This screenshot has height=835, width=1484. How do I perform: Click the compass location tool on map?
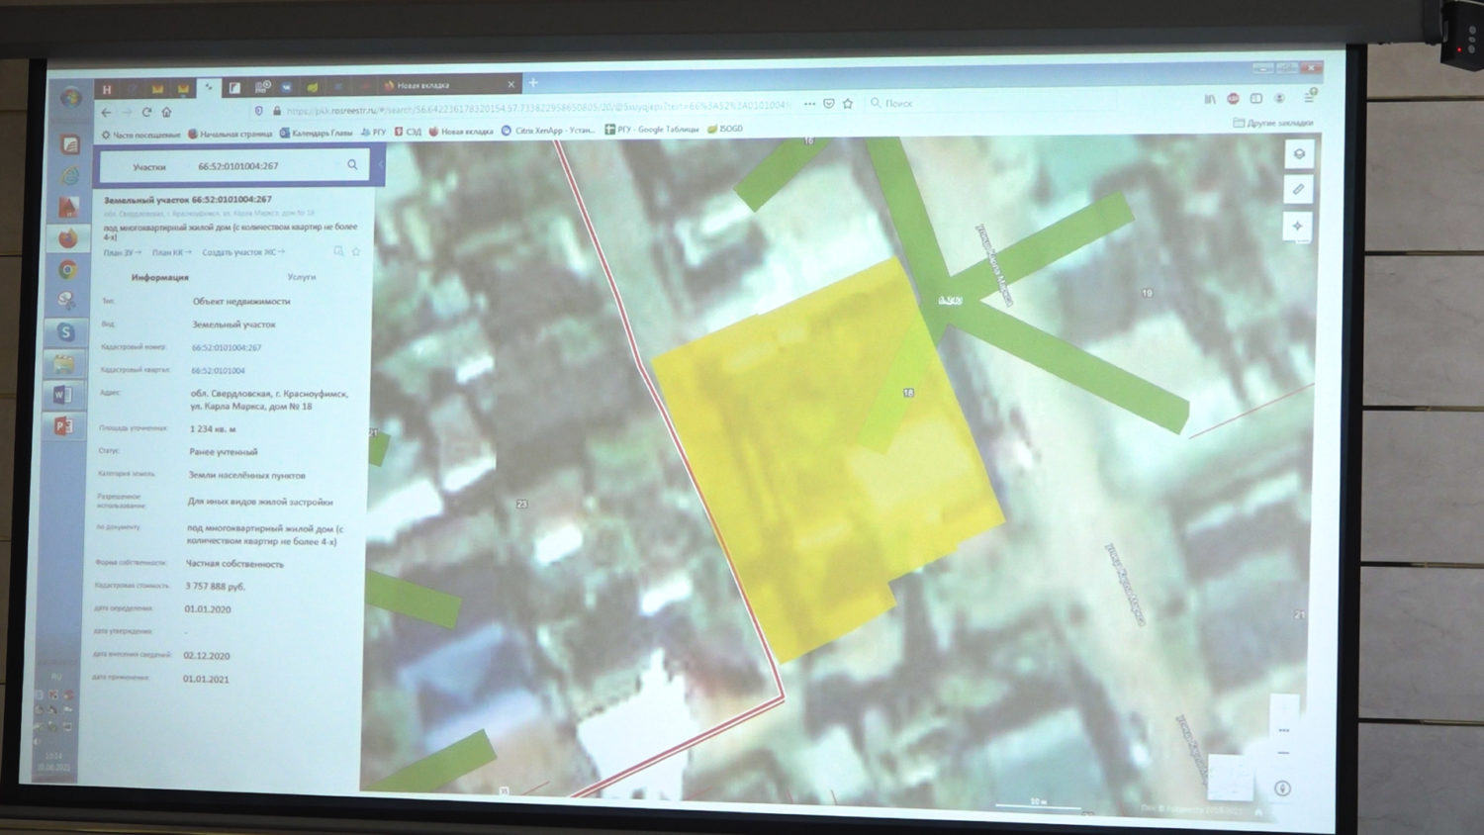point(1298,226)
